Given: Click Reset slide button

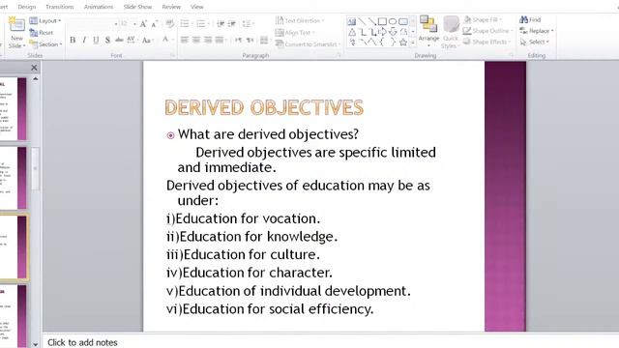Looking at the screenshot, I should click(42, 33).
